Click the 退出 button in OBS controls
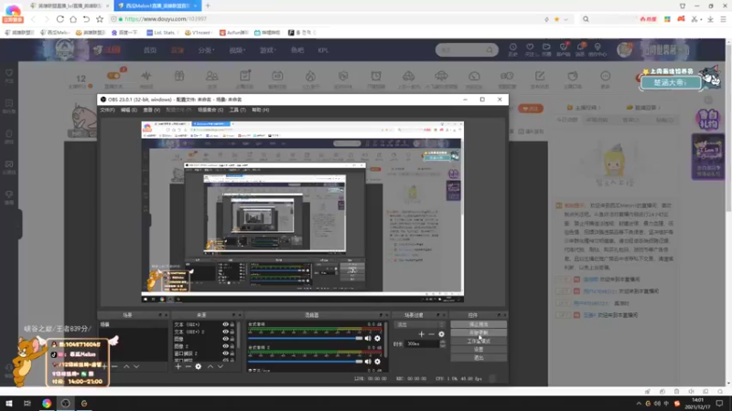The image size is (732, 411). pos(479,358)
